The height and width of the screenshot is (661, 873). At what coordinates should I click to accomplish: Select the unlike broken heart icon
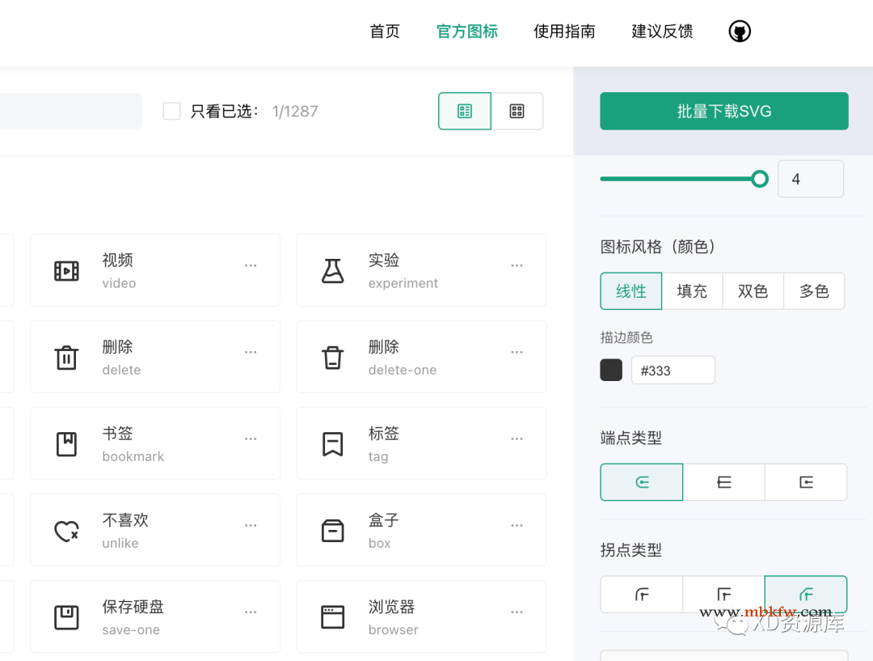pyautogui.click(x=66, y=531)
